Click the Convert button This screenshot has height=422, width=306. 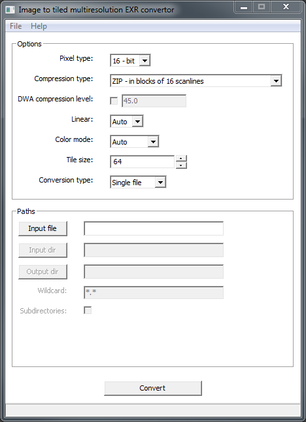click(153, 388)
